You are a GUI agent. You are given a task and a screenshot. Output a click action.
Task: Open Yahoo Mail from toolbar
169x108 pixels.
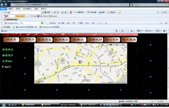(34, 16)
